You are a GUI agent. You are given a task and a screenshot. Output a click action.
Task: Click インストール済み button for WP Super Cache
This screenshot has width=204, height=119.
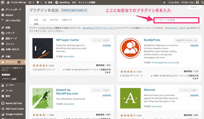(x=101, y=40)
